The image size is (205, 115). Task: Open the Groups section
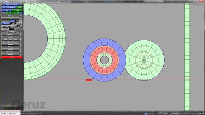(10, 50)
